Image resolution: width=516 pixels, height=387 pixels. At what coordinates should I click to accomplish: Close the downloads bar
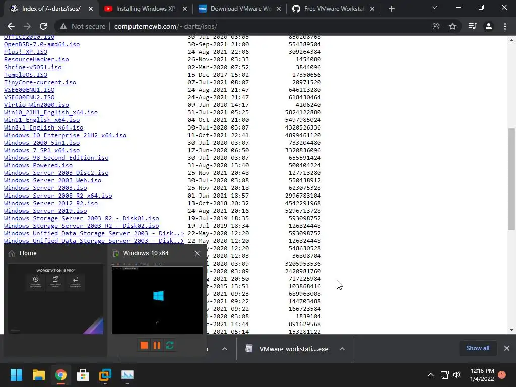(507, 348)
